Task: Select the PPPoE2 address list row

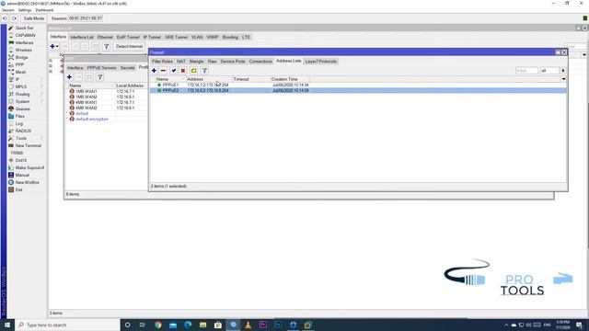Action: click(x=358, y=90)
